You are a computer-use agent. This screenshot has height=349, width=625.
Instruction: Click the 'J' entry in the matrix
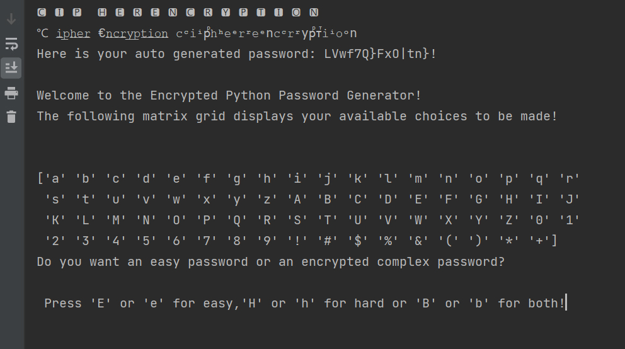click(569, 199)
